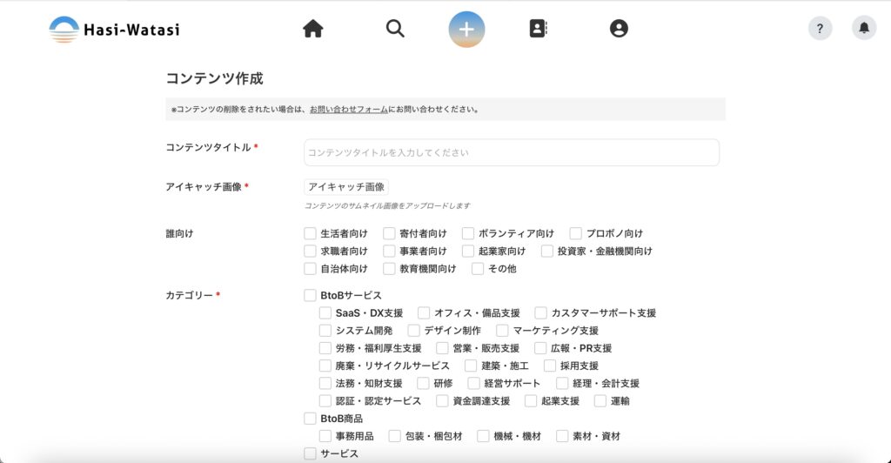Check the 投資家・金融機関向け option

[547, 251]
